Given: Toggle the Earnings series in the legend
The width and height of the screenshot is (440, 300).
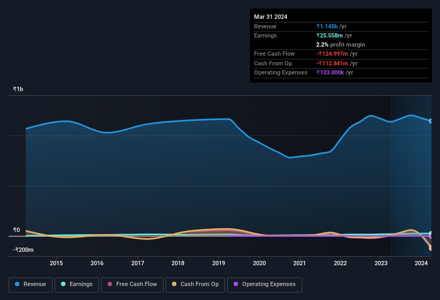Looking at the screenshot, I should (77, 284).
